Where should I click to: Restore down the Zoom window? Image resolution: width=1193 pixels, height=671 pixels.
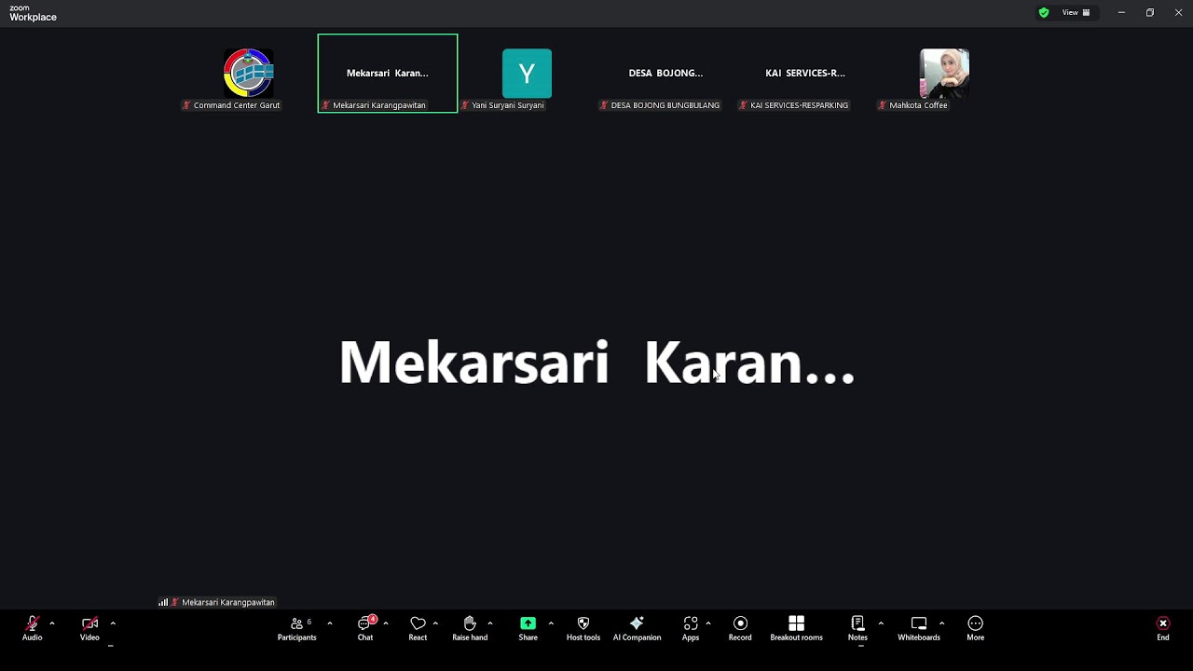[x=1150, y=12]
